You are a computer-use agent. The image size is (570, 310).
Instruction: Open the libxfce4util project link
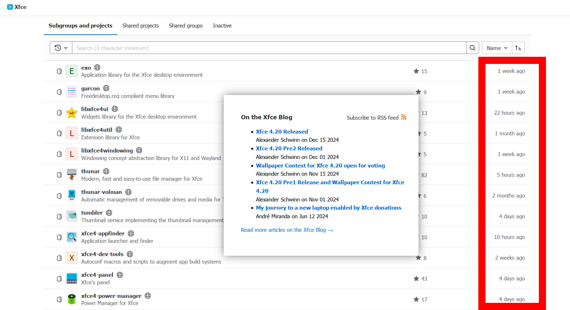coord(97,130)
